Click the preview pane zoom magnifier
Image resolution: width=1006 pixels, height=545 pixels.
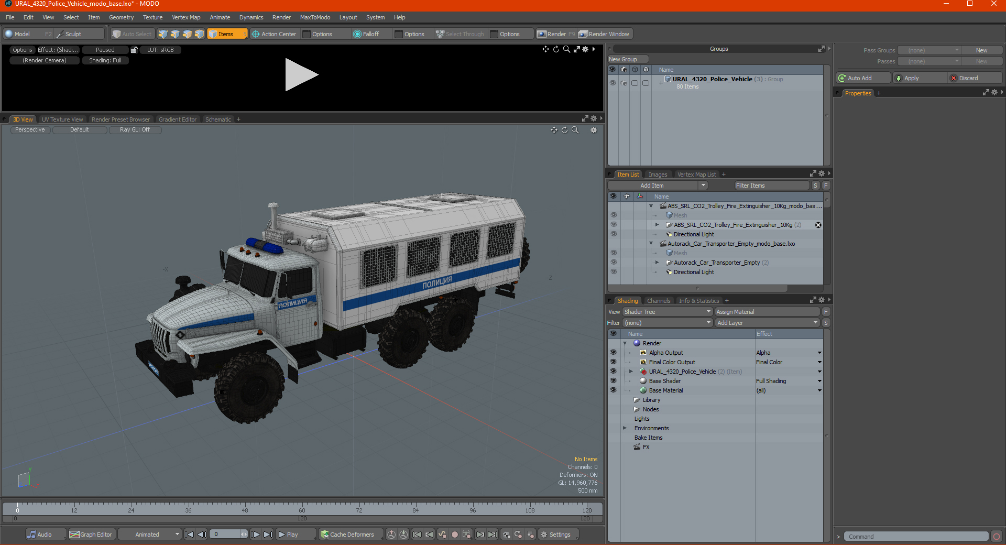pos(566,49)
